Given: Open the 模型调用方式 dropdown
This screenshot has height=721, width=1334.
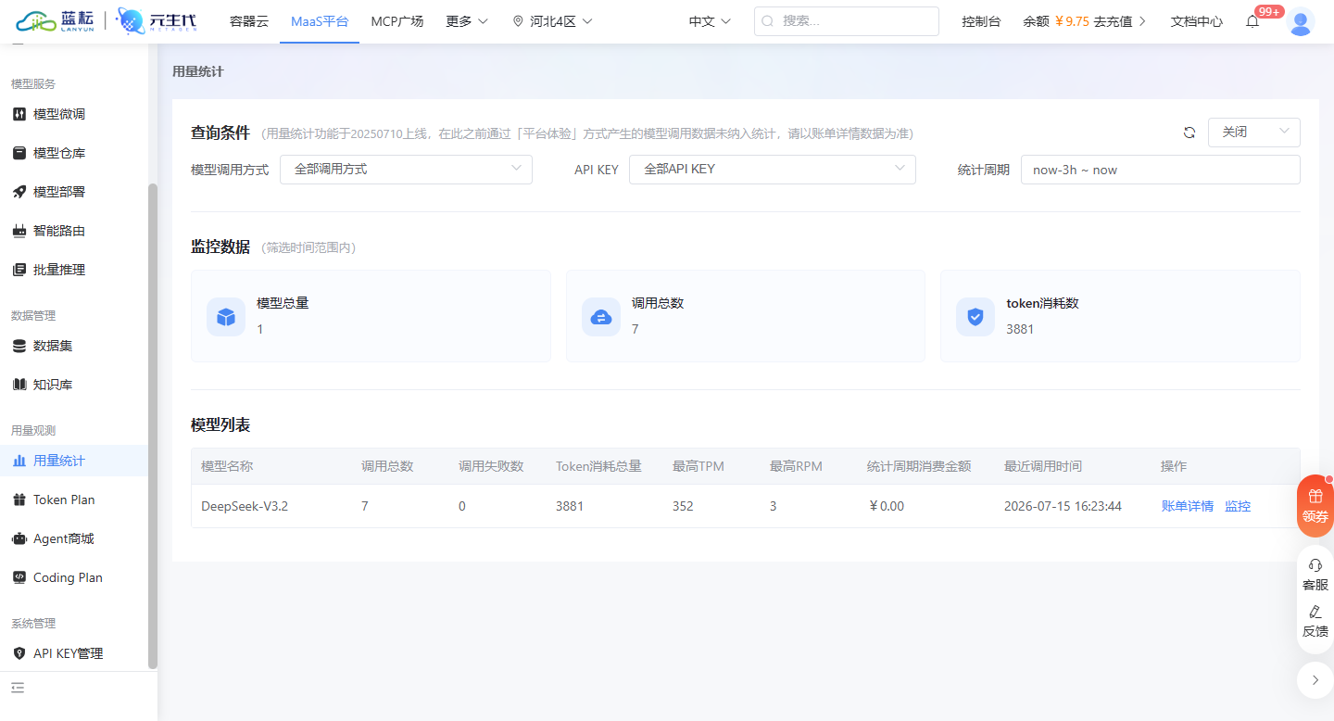Looking at the screenshot, I should 406,170.
